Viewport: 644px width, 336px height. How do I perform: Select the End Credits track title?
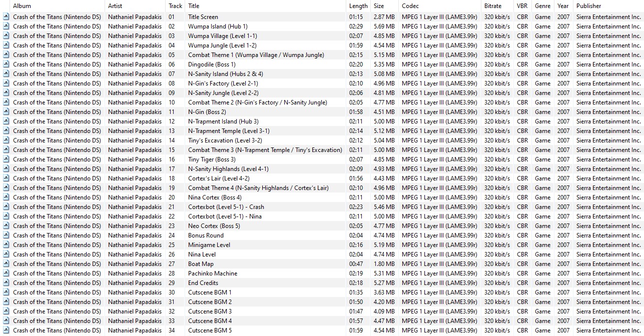click(203, 283)
